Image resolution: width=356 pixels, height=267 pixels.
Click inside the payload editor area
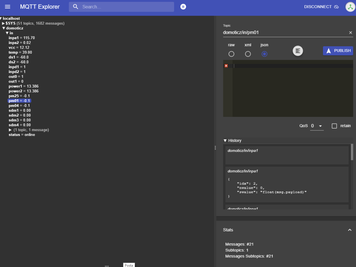tap(293, 88)
